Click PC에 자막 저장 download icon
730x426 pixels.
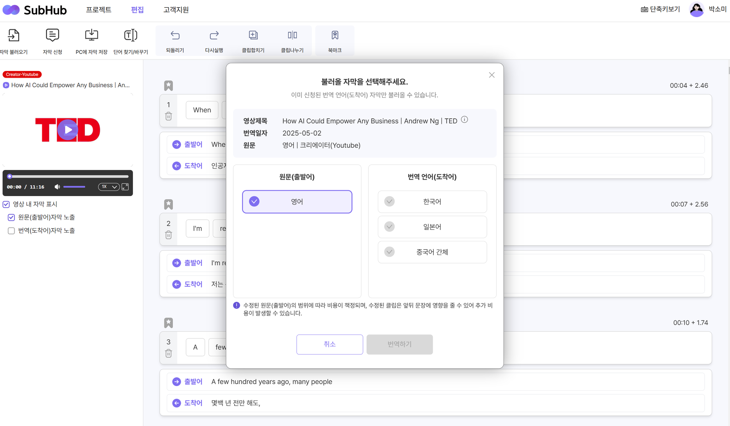point(92,35)
